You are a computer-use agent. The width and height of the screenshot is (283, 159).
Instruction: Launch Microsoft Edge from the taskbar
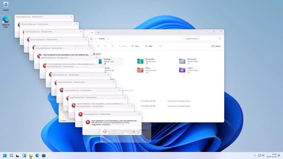[x=37, y=155]
